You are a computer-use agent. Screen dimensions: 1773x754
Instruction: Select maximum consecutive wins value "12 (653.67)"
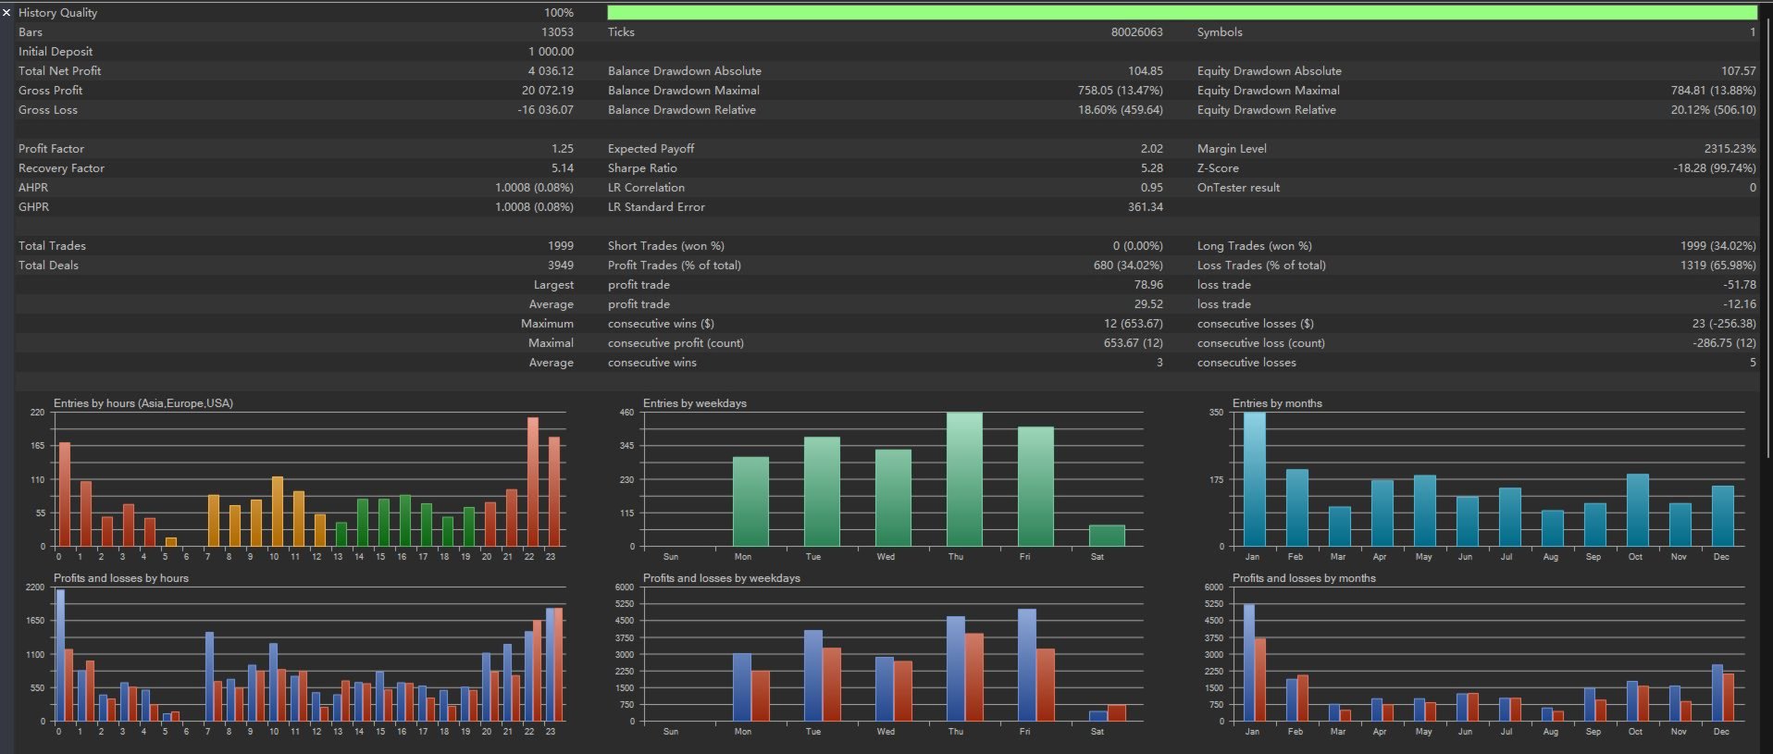[x=1134, y=324]
